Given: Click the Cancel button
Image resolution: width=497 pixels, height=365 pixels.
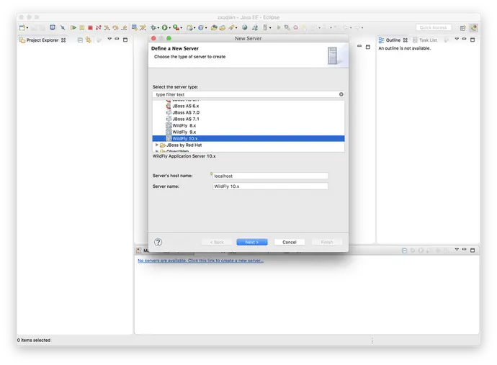Looking at the screenshot, I should point(290,242).
